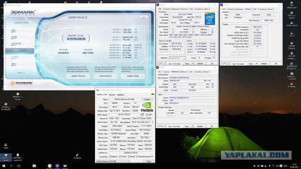Open the GPU-Z desktop shortcut
The width and height of the screenshot is (301, 169).
[292, 15]
